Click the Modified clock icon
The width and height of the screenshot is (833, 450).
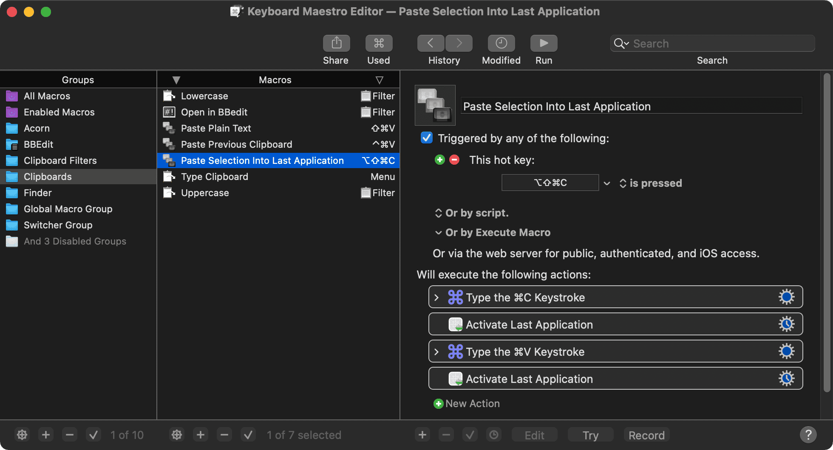(501, 43)
